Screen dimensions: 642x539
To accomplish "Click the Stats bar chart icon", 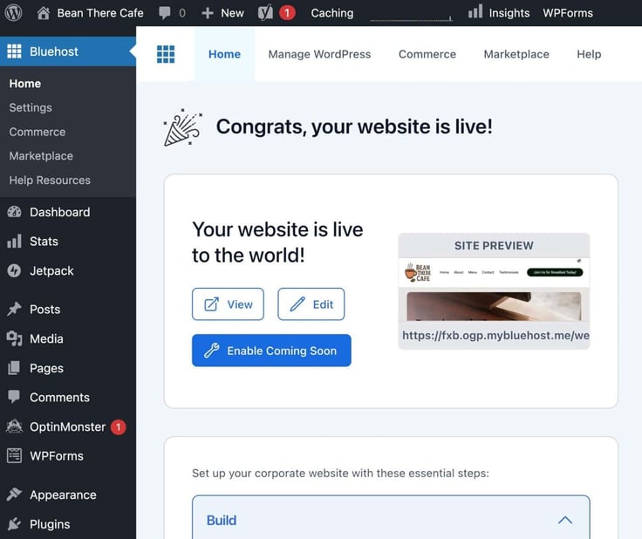I will tap(14, 241).
